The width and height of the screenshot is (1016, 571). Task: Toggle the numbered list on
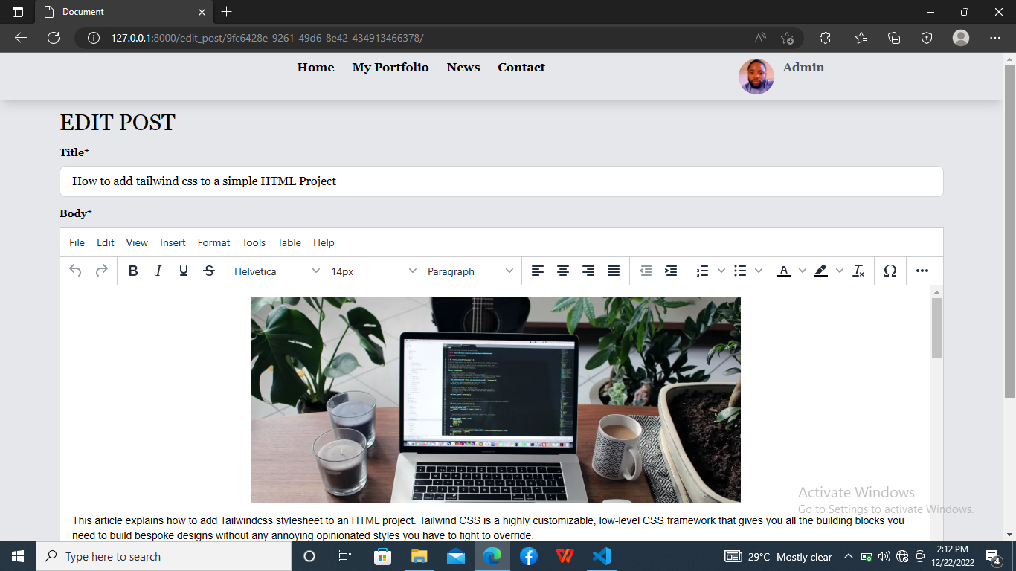click(701, 271)
